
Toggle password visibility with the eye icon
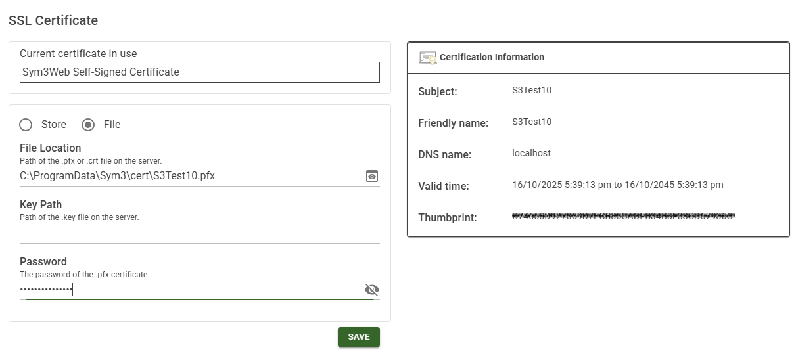(371, 290)
